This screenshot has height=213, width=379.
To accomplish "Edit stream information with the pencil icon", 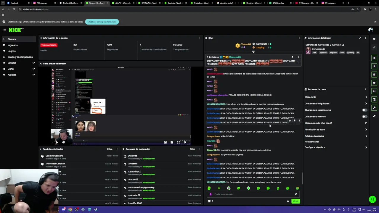I will 360,38.
